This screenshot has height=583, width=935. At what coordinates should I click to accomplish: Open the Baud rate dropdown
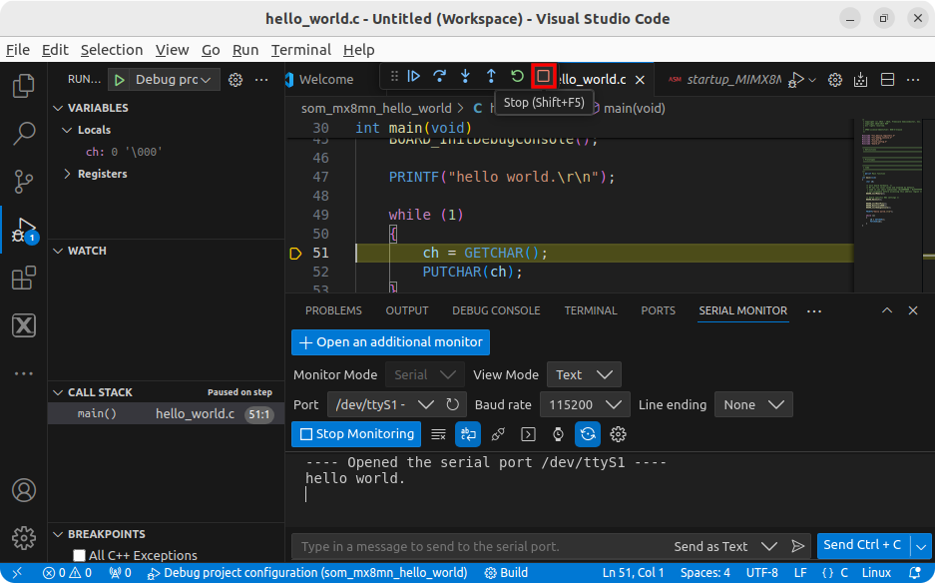pyautogui.click(x=584, y=404)
